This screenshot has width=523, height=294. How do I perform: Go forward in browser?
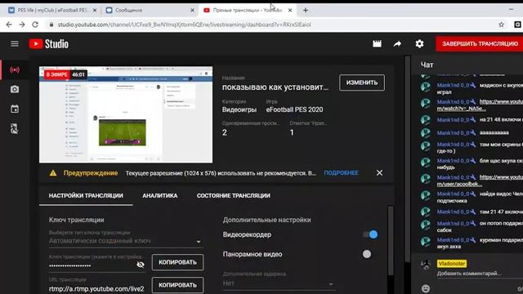pyautogui.click(x=22, y=24)
